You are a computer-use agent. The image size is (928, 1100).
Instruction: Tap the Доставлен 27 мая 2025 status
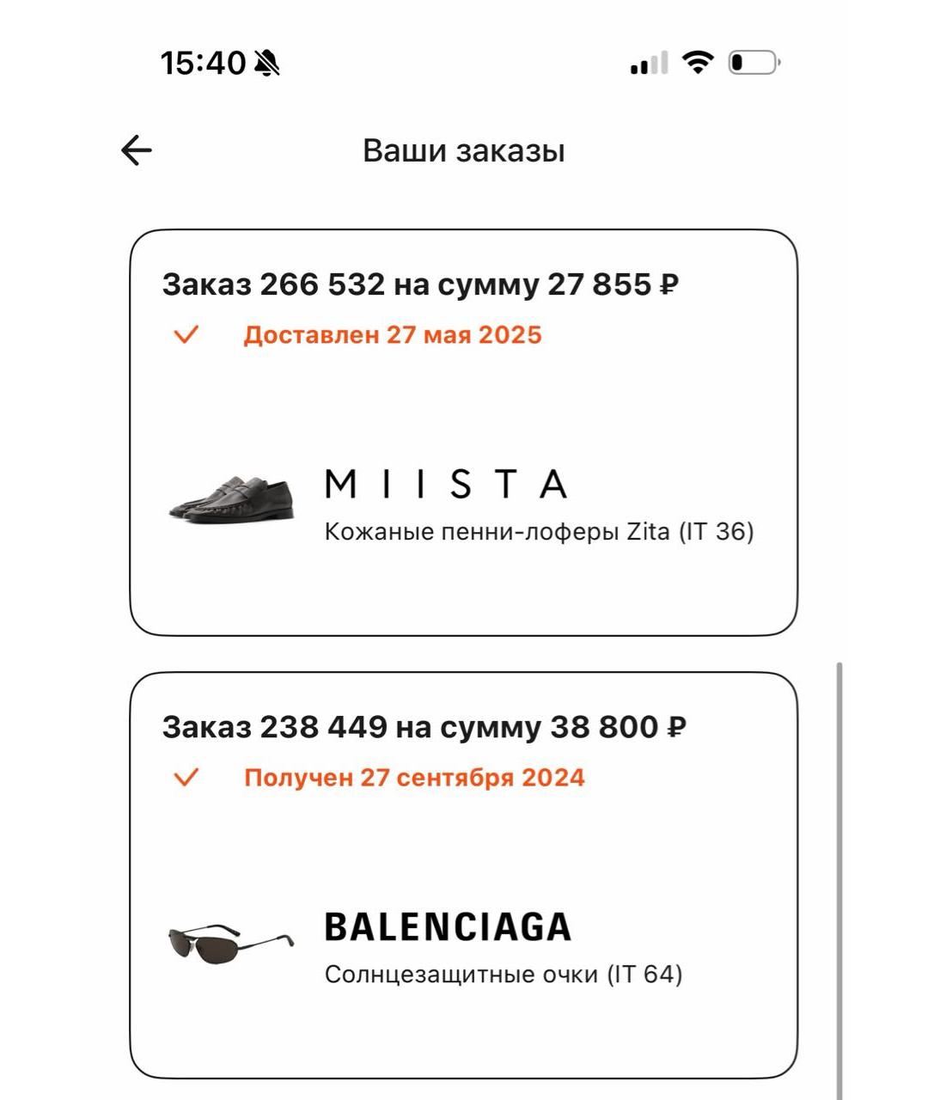pos(393,334)
